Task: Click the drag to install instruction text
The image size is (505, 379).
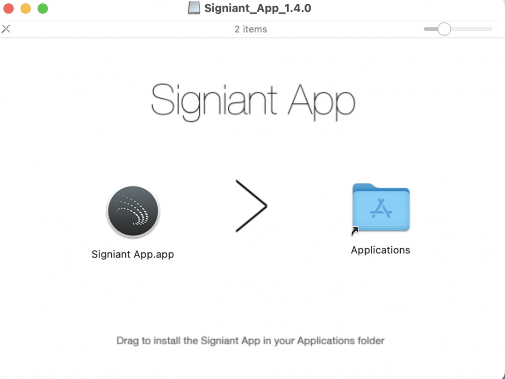Action: 251,341
